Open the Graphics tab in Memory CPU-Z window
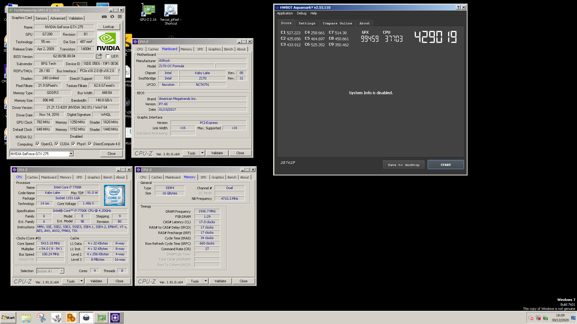577x324 pixels. coord(218,177)
